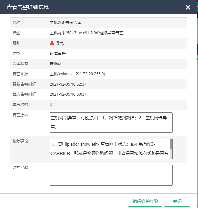This screenshot has width=198, height=208.
Task: Click the red urgent alarm bell icon
Action: (52, 43)
